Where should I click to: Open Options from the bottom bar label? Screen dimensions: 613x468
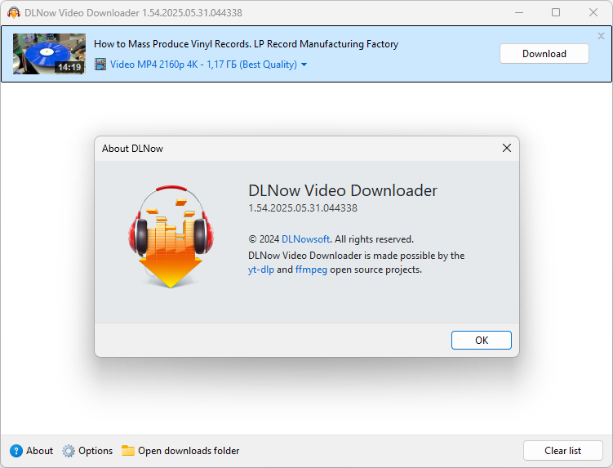96,451
